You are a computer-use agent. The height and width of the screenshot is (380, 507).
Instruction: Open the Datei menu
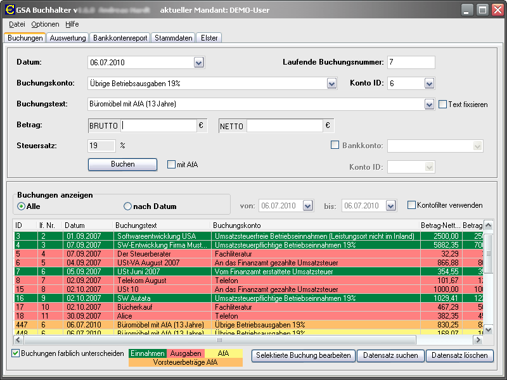tap(17, 24)
